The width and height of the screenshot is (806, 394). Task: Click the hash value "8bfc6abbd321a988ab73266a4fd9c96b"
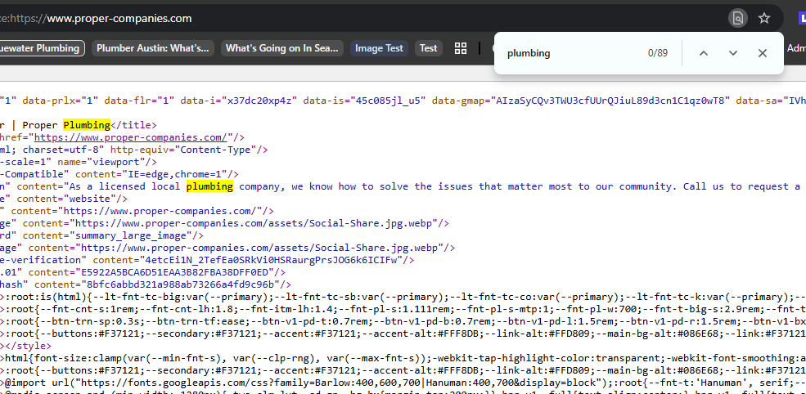point(181,284)
